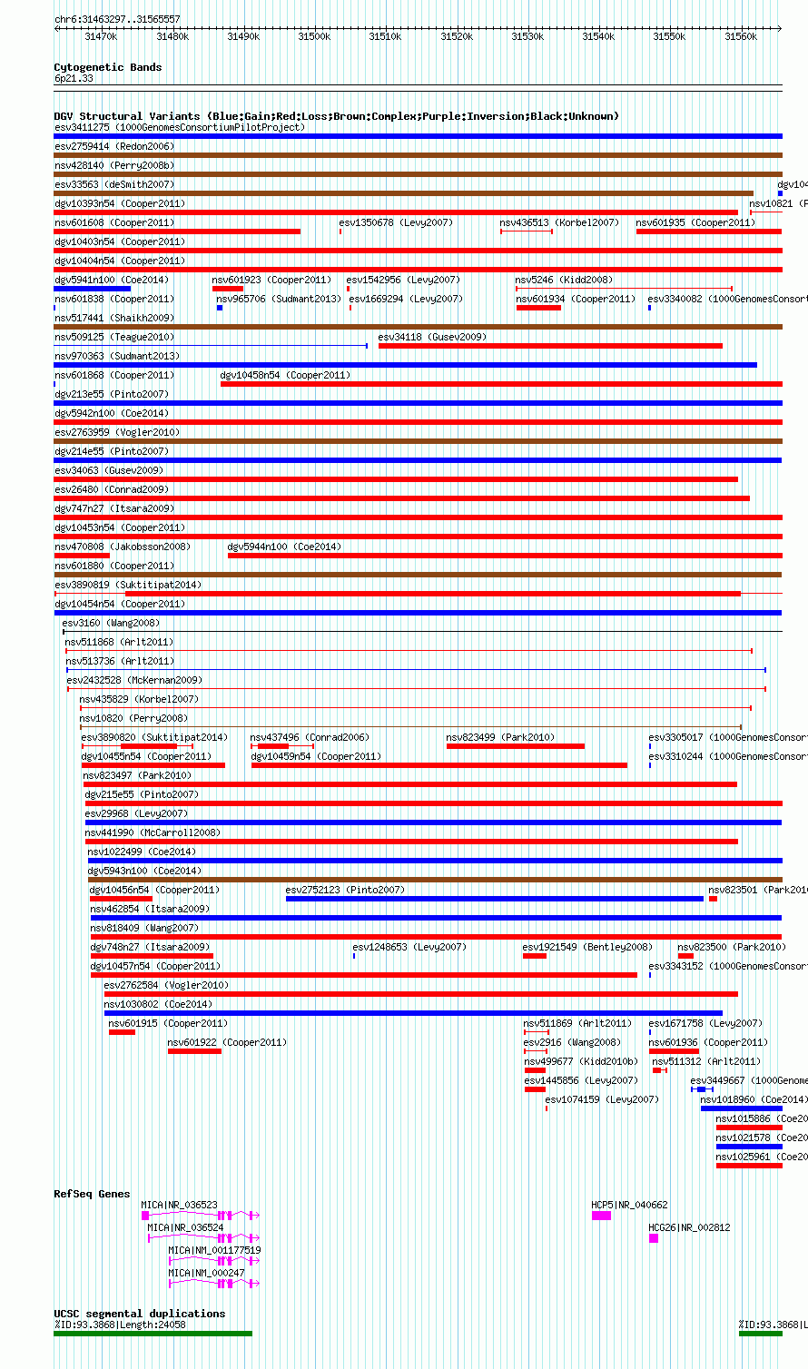Open the UCSC segmental duplications track title
808x1369 pixels.
(140, 1314)
